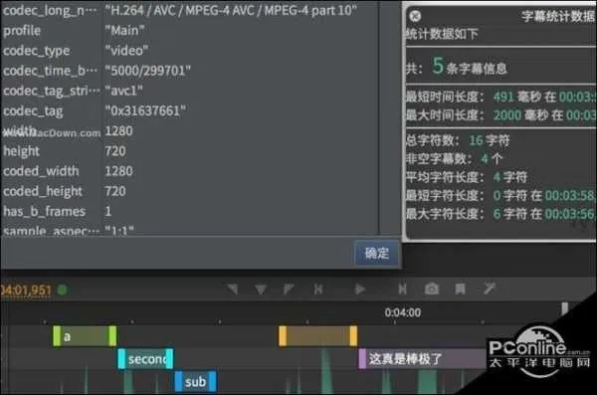This screenshot has width=597, height=395.
Task: Jump to the next subtitle with the skip-forward icon
Action: [x=402, y=290]
